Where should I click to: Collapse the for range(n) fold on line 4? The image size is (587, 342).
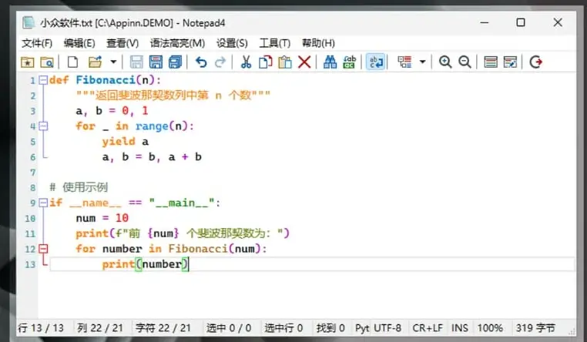[43, 126]
